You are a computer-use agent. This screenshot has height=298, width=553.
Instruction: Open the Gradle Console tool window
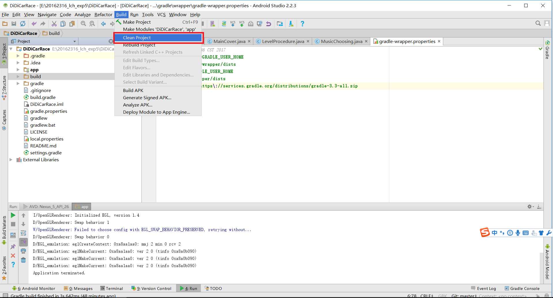point(522,288)
